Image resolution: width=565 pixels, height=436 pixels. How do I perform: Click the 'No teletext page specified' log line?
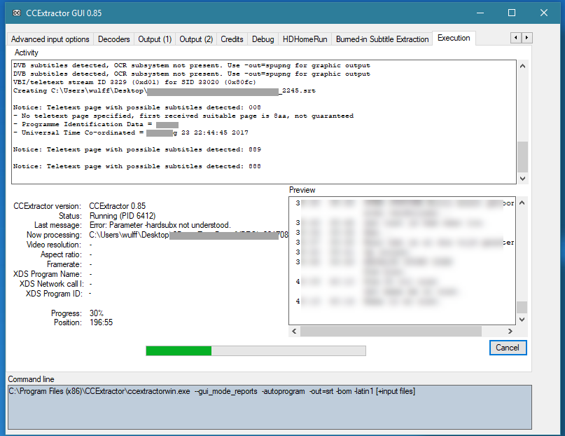click(183, 116)
